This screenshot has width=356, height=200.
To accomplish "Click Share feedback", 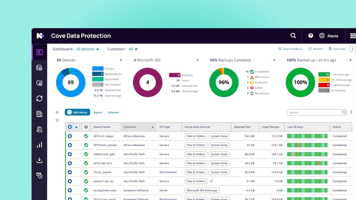I will (x=290, y=49).
